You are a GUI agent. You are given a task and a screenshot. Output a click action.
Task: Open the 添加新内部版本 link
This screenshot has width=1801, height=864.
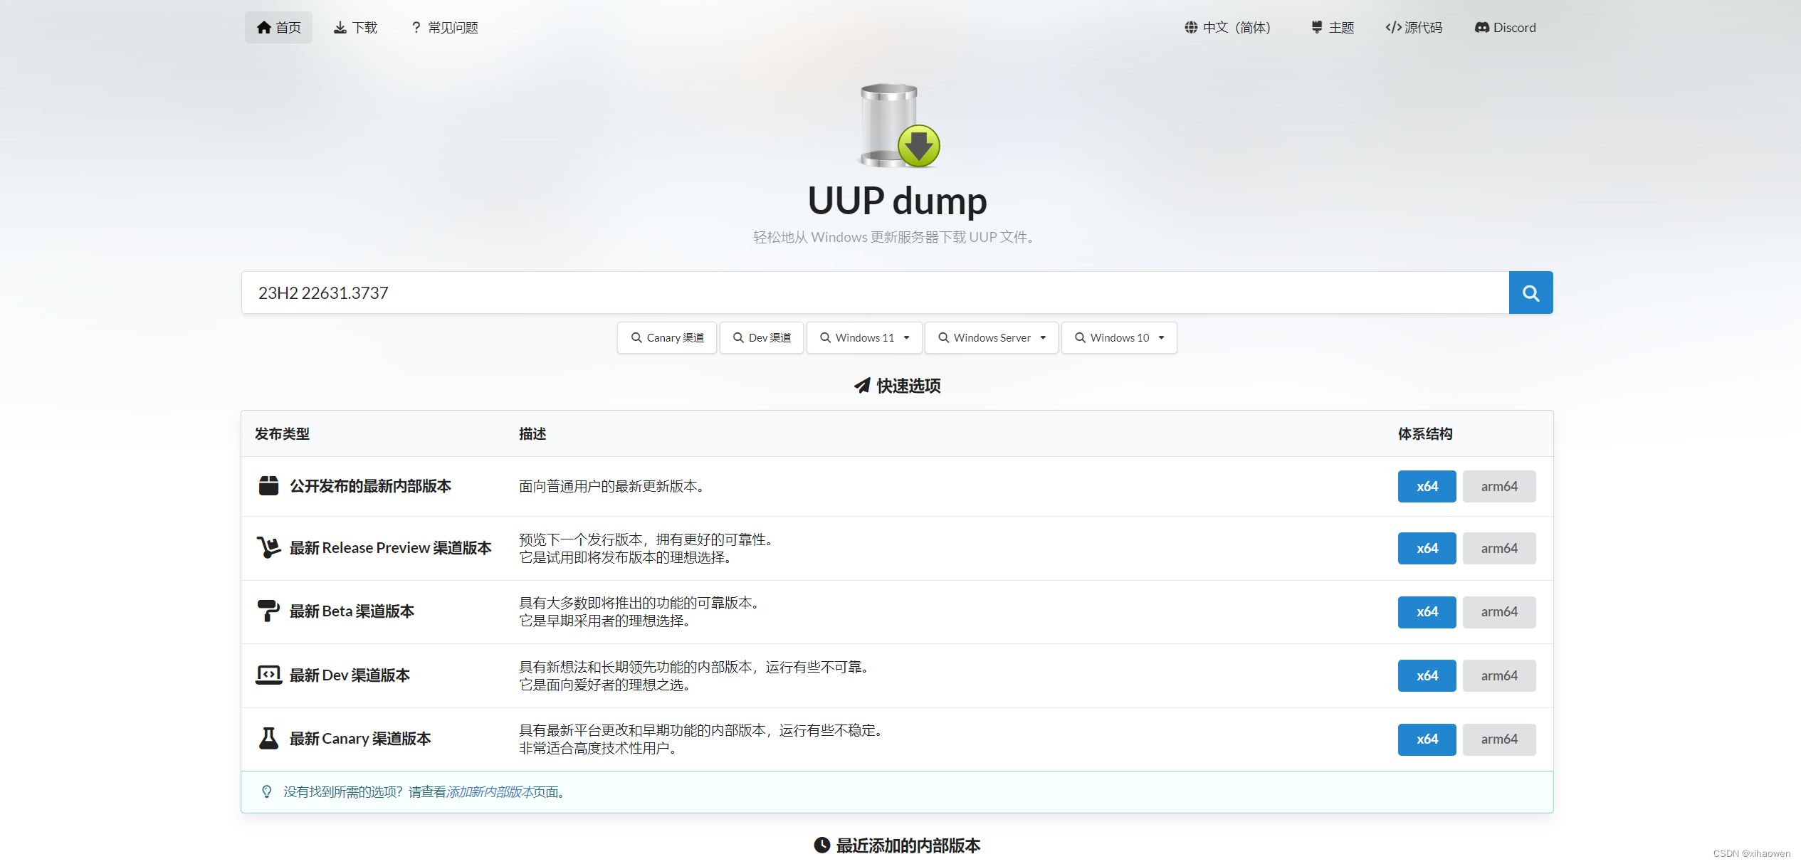[489, 791]
